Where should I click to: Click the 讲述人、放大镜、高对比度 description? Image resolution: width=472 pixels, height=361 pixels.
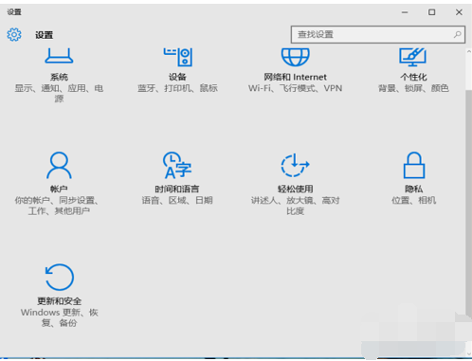tap(296, 206)
